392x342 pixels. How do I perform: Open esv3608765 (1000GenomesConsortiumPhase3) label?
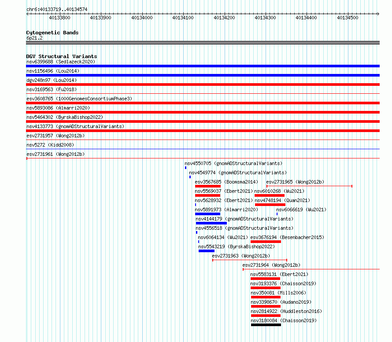click(x=79, y=99)
